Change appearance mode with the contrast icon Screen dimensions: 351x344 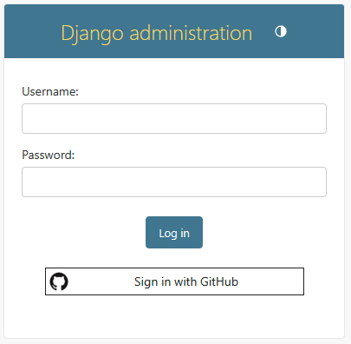(281, 31)
